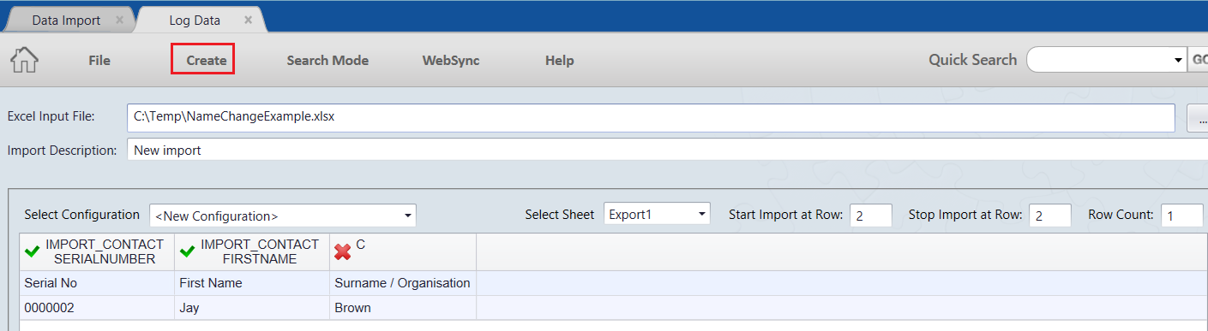Open the Help menu
Viewport: 1208px width, 331px height.
tap(560, 61)
